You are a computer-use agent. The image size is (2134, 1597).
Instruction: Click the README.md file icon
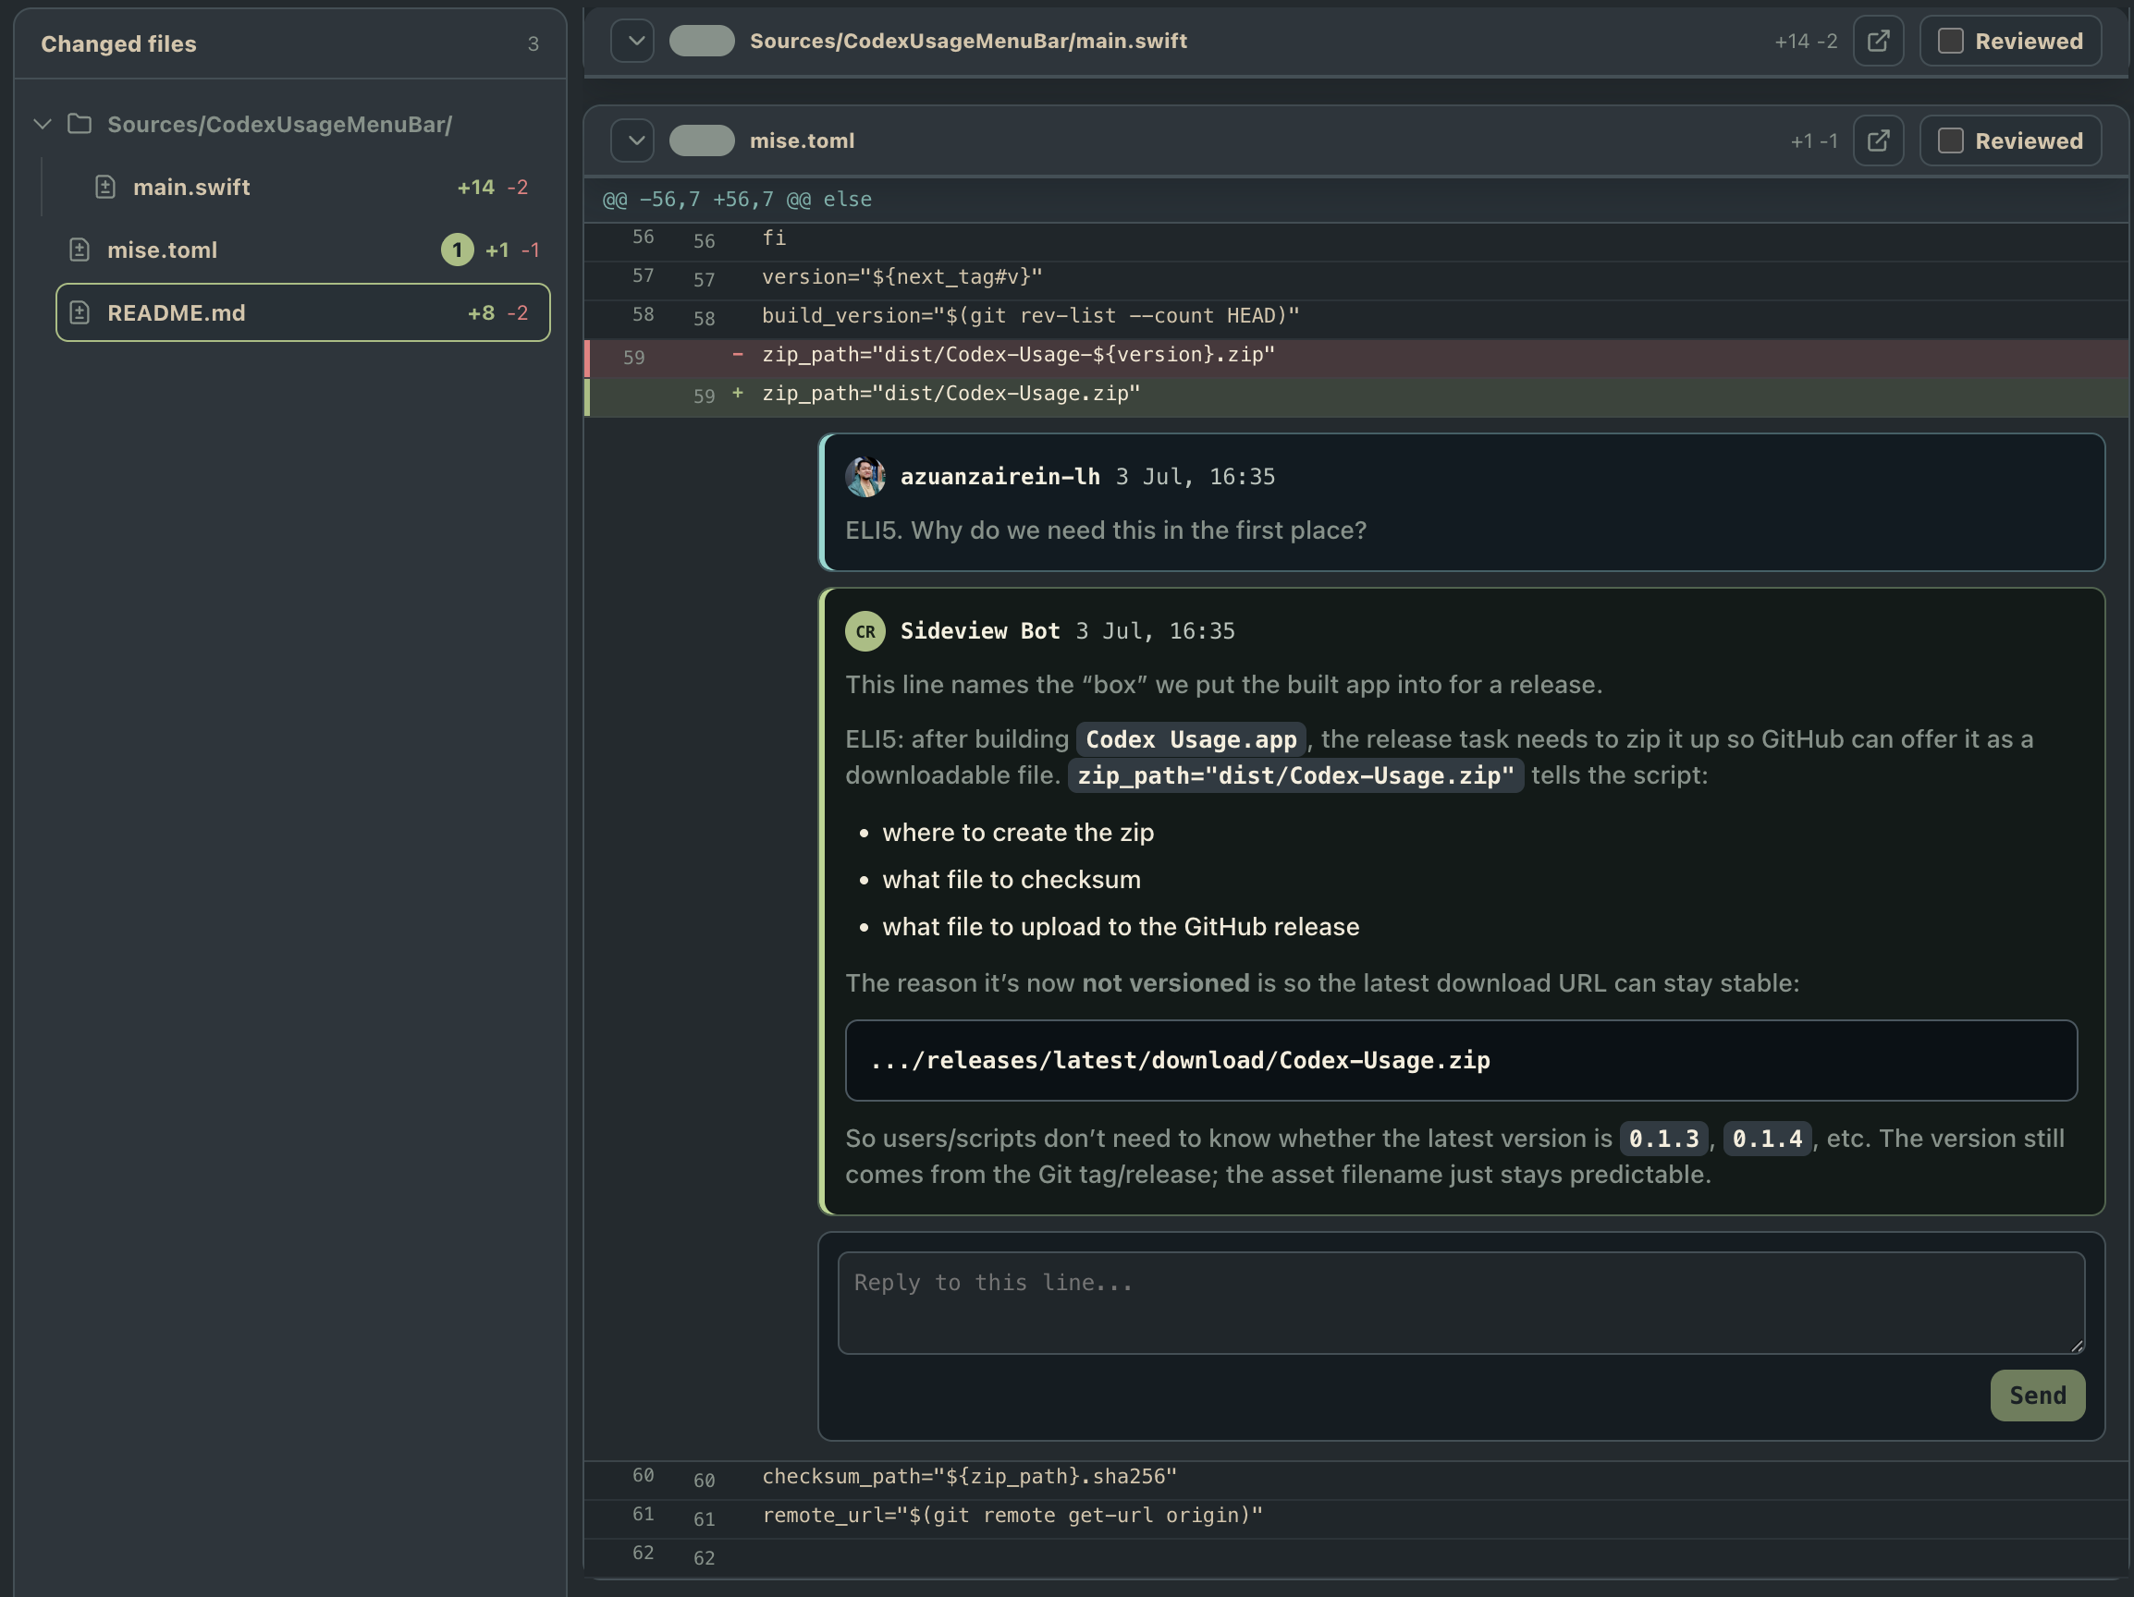pos(80,312)
